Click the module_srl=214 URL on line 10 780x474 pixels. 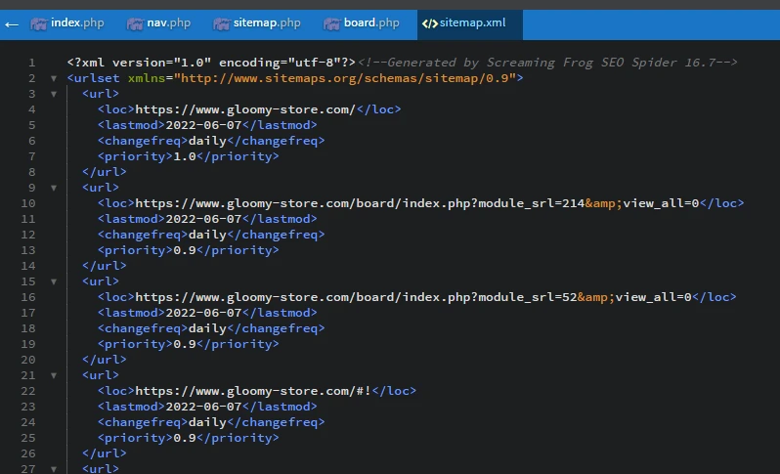click(x=417, y=203)
